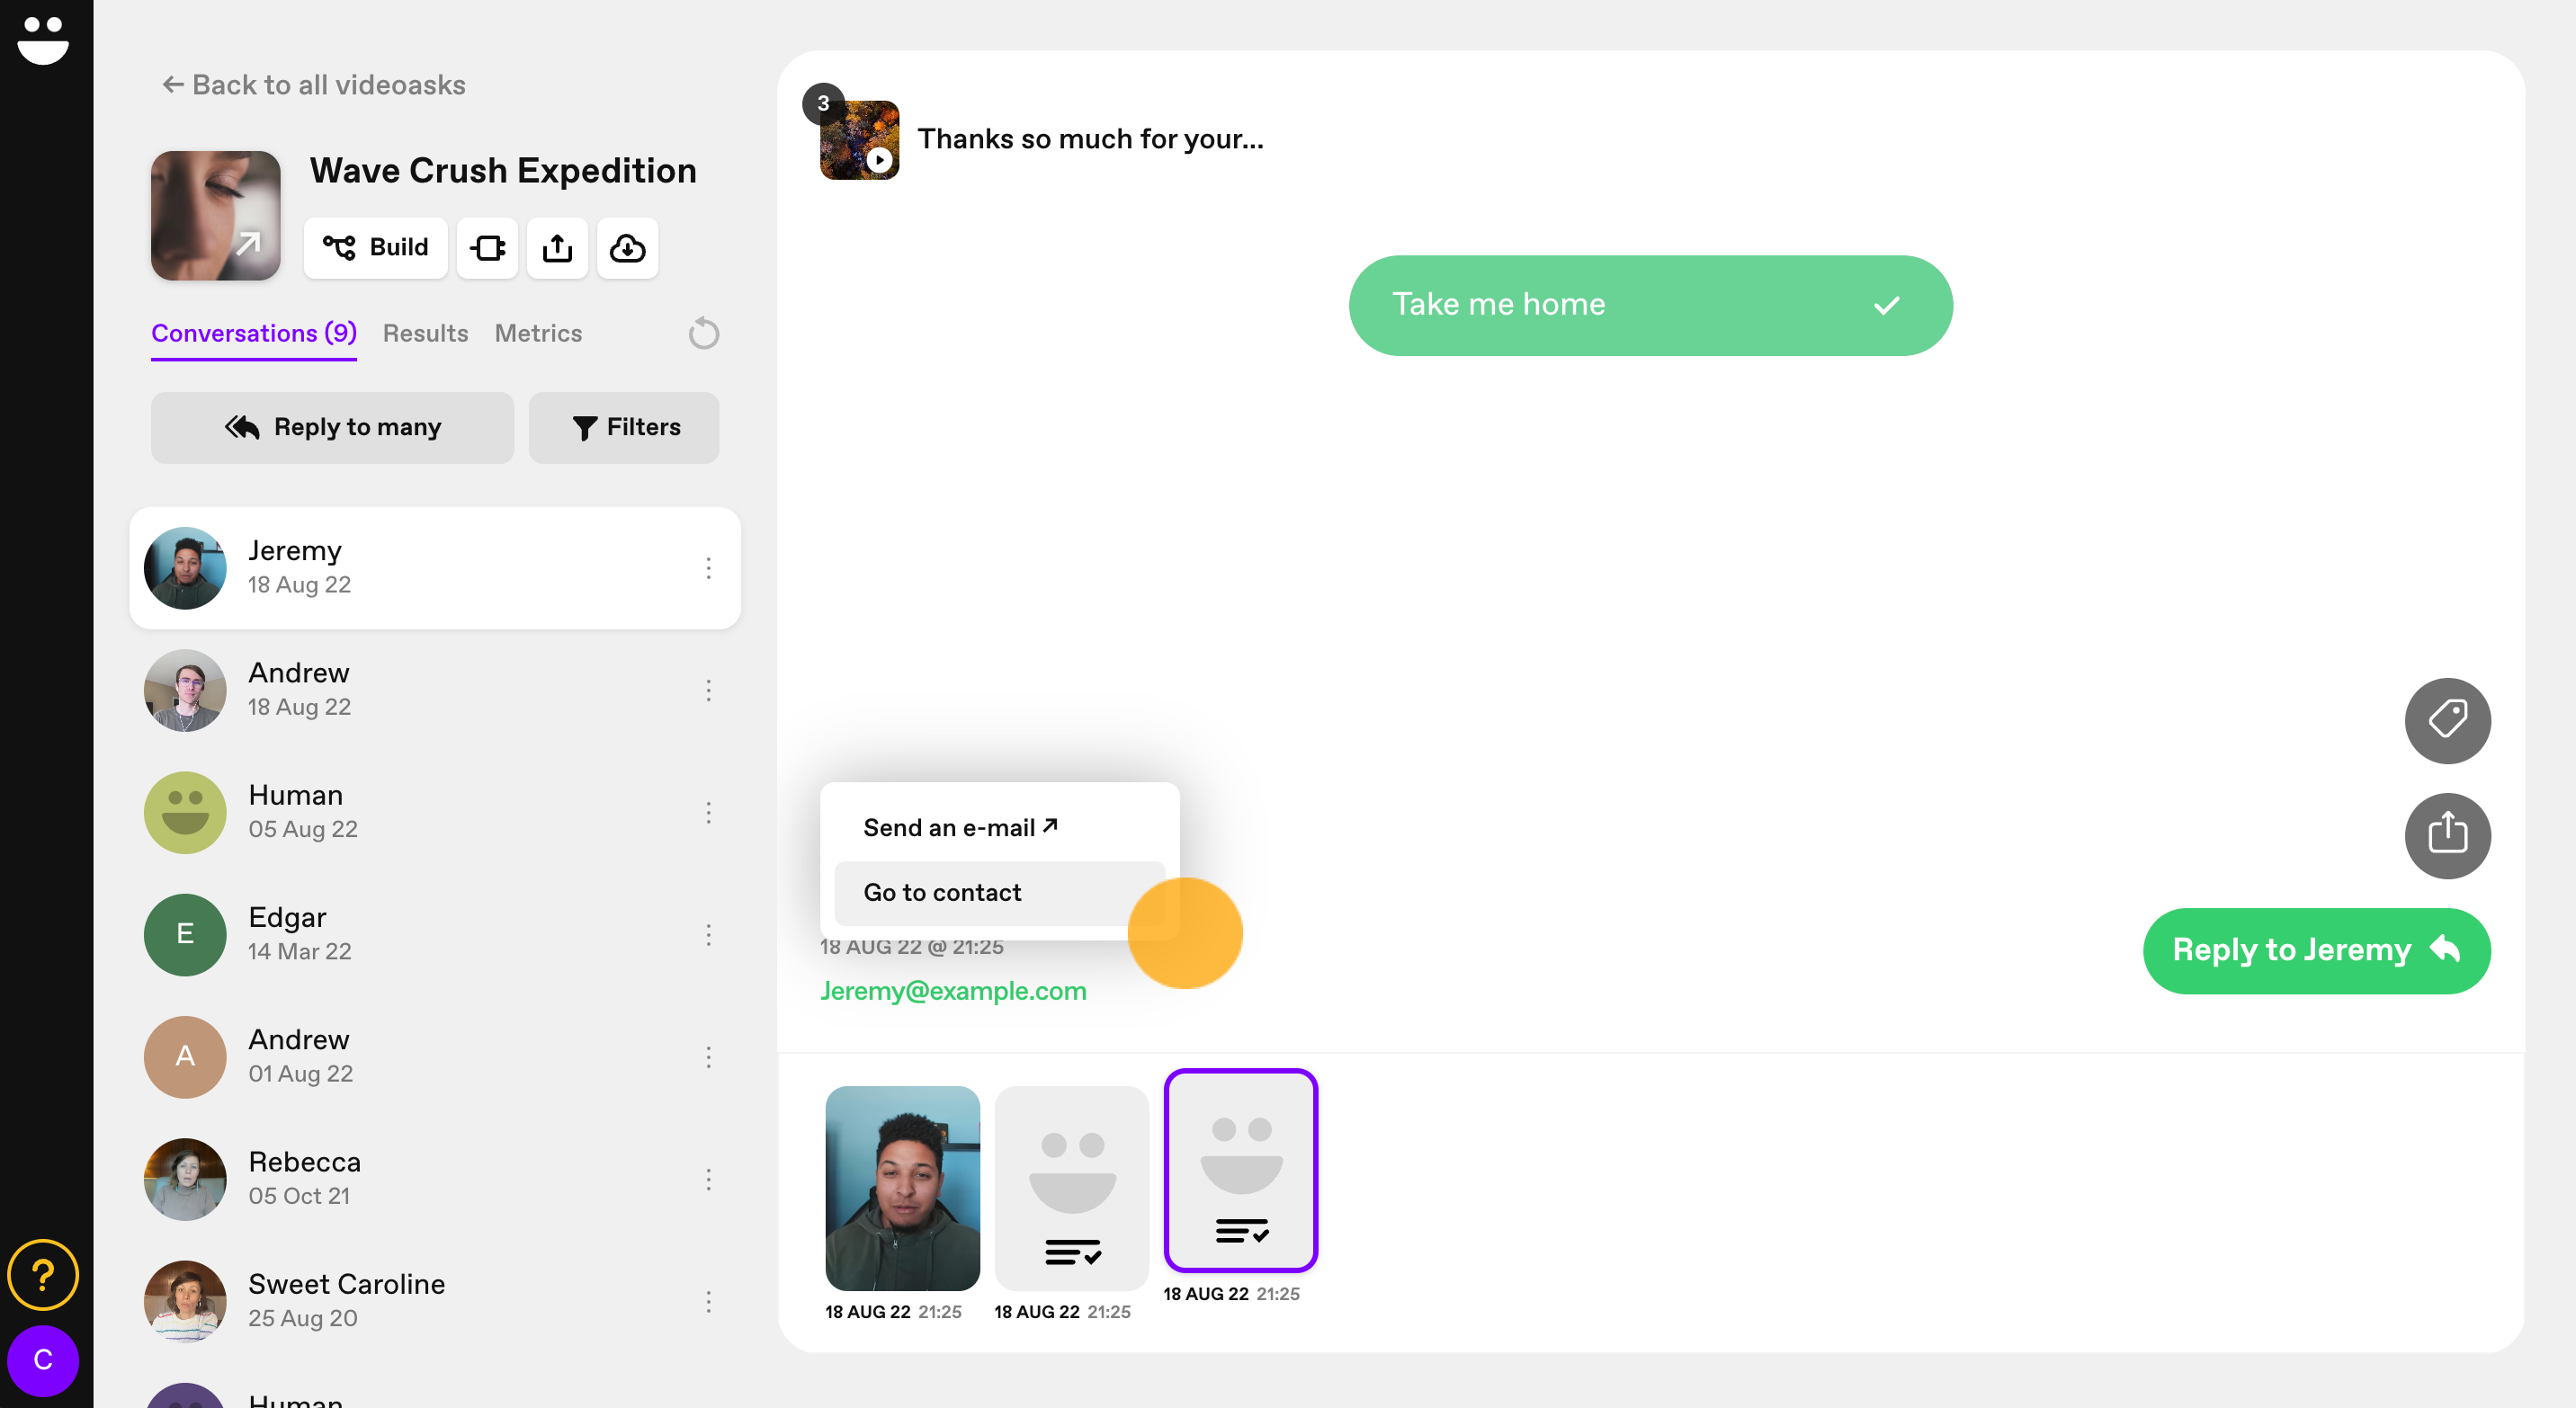The width and height of the screenshot is (2576, 1408).
Task: Choose Go to contact
Action: (999, 893)
